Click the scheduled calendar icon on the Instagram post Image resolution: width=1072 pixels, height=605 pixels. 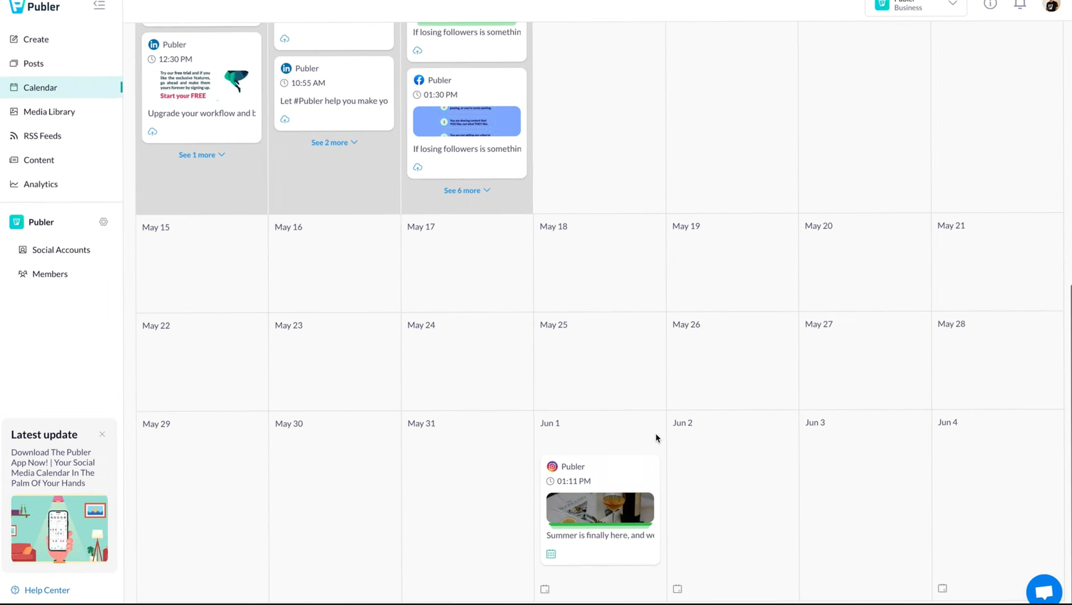[x=551, y=554]
